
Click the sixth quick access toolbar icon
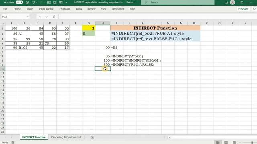(61, 2)
